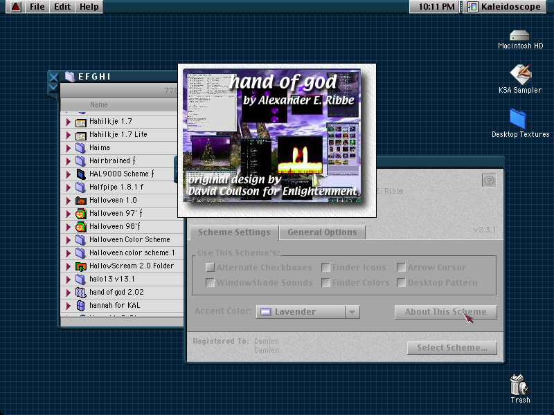
Task: Select the Haima folder icon
Action: [81, 148]
